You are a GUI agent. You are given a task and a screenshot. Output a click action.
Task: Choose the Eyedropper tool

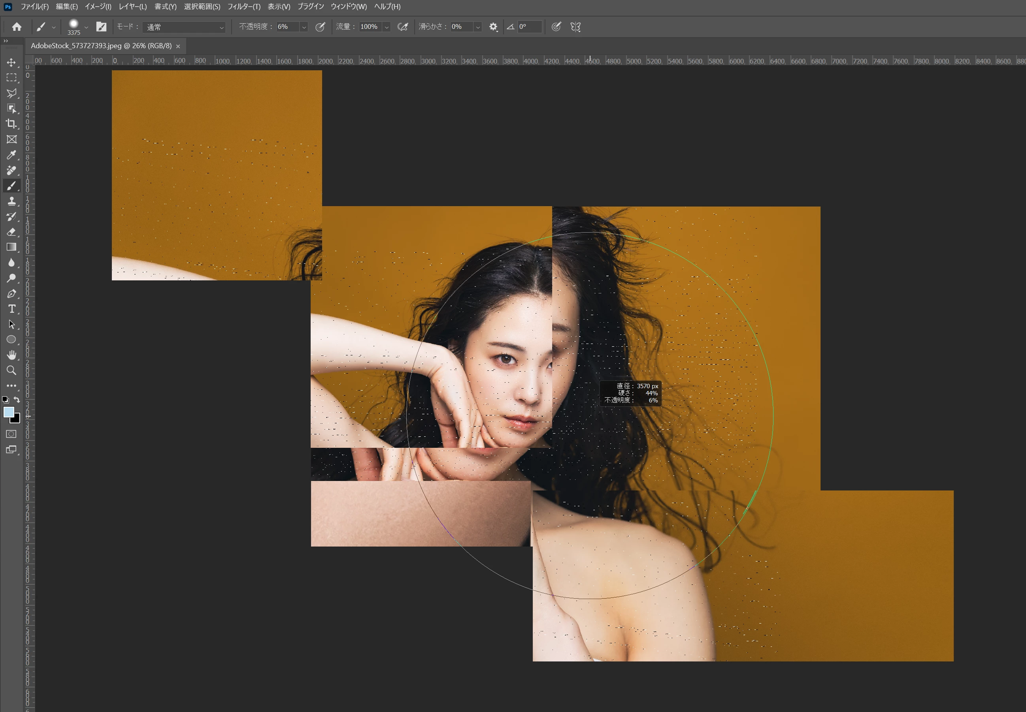(11, 155)
